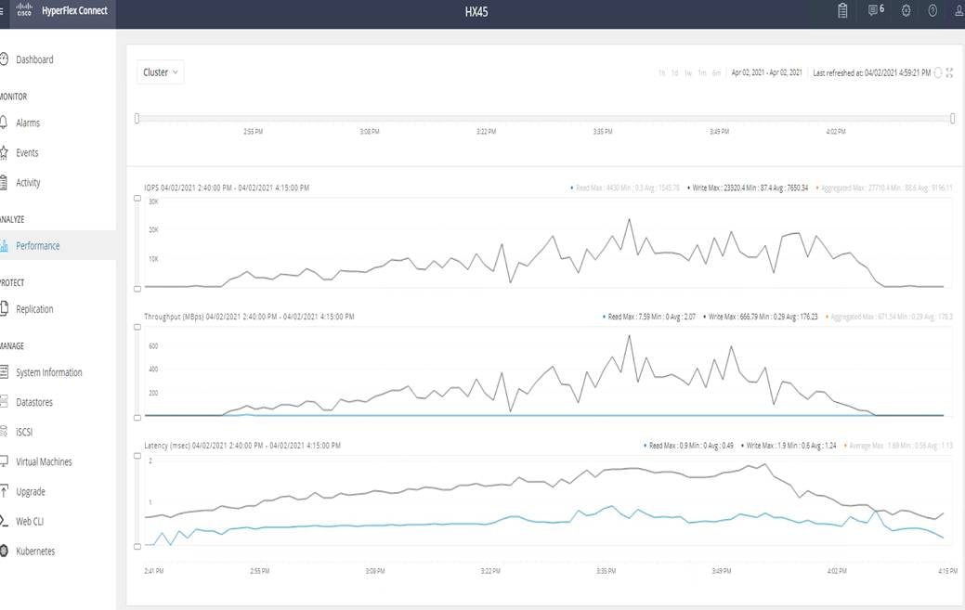Click the Kubernetes icon
Screen dimensions: 965x610
click(4, 551)
